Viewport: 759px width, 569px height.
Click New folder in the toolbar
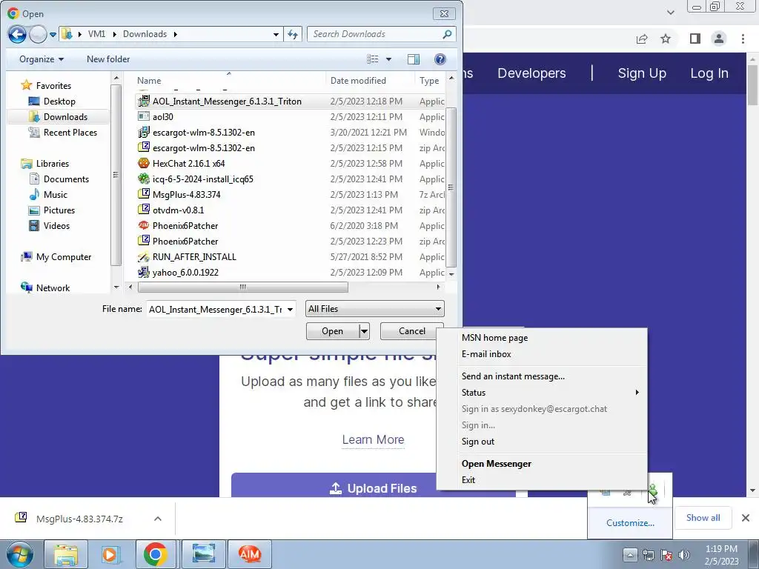pyautogui.click(x=108, y=59)
